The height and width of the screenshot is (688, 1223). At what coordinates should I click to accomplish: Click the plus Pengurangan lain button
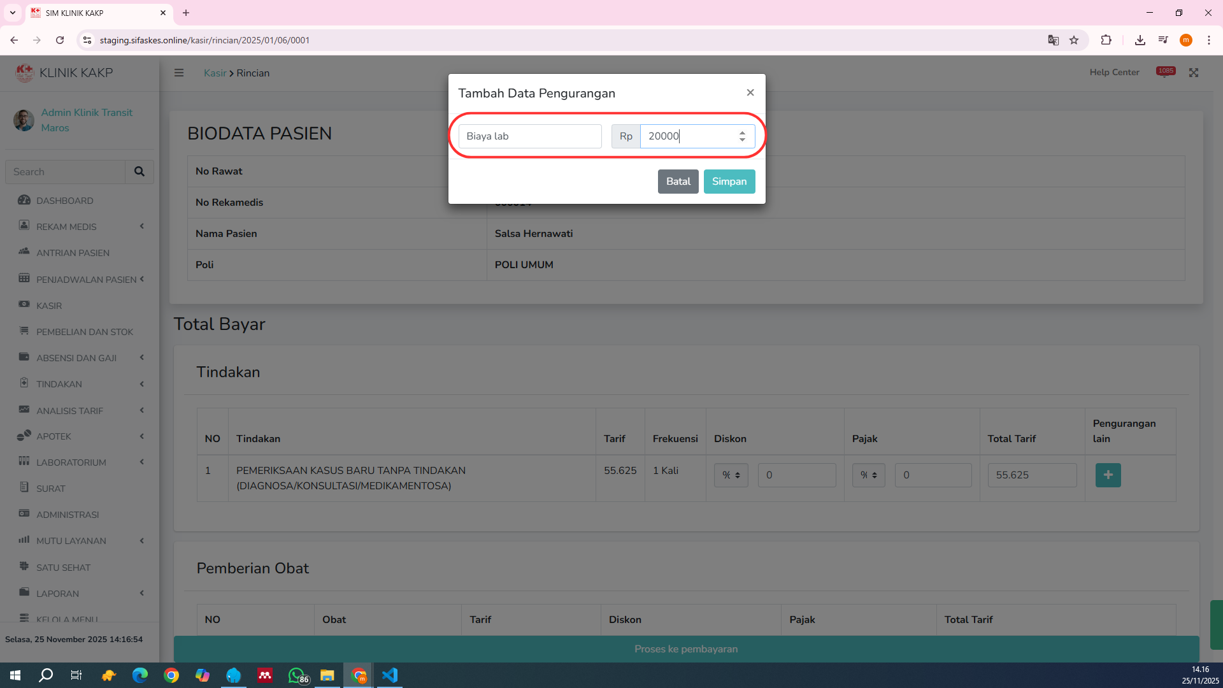[1108, 475]
